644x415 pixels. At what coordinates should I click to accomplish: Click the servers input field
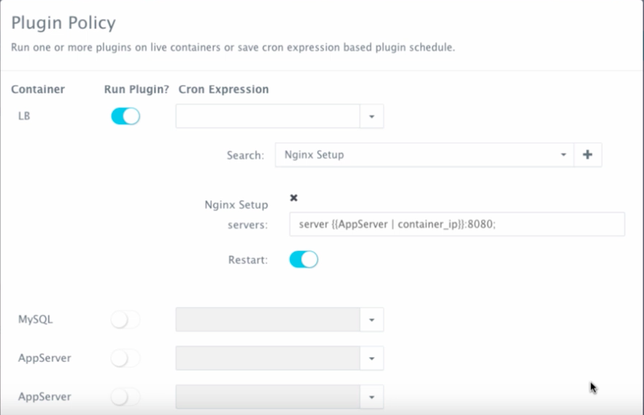456,224
